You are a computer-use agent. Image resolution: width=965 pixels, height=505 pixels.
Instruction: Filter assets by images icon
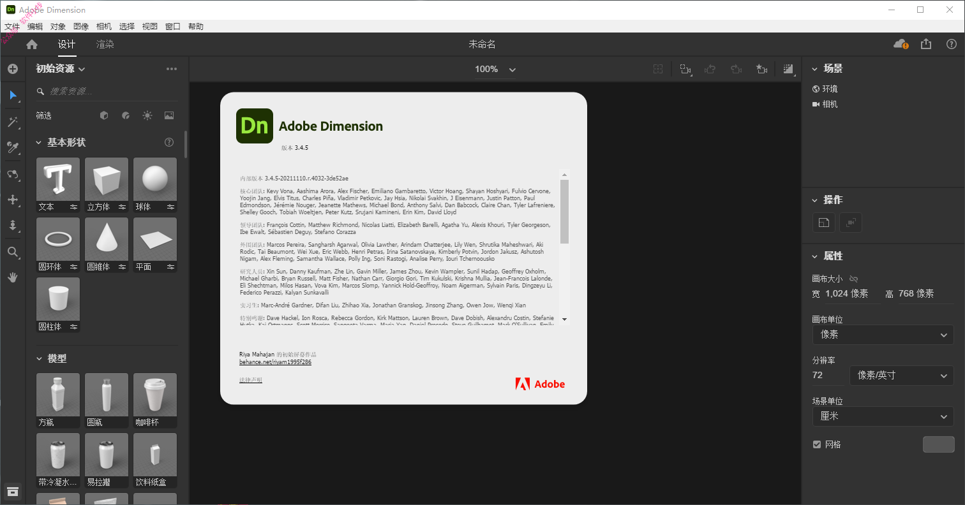pos(169,115)
